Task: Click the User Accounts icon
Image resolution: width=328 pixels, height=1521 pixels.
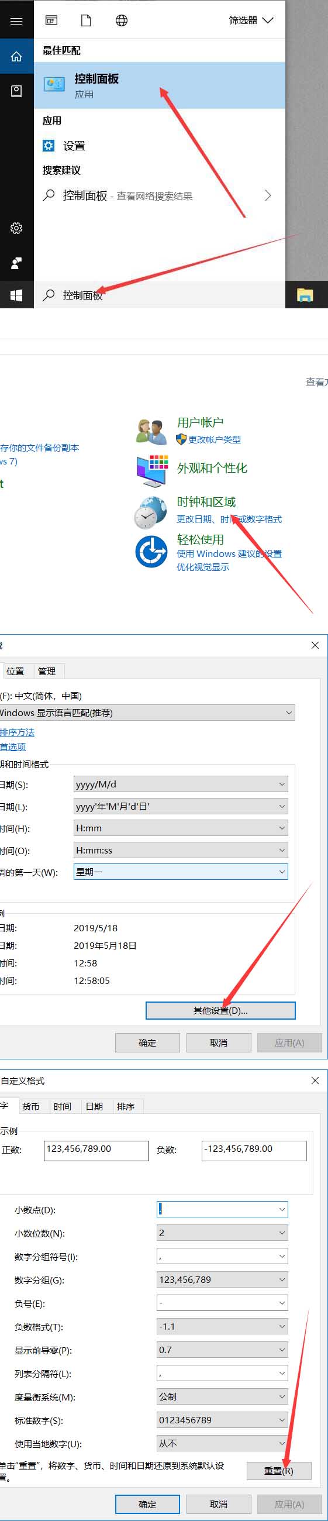Action: tap(151, 432)
